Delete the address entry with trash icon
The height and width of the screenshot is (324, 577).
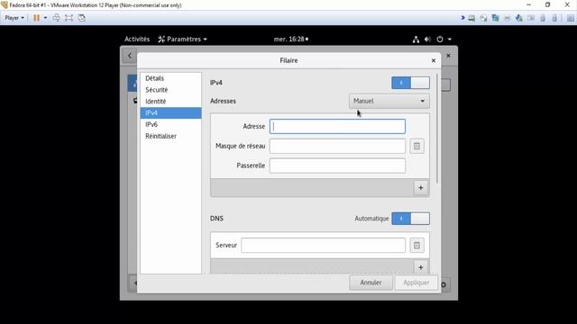point(417,146)
